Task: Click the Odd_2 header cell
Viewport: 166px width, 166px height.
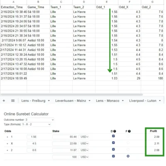Action: click(152, 7)
